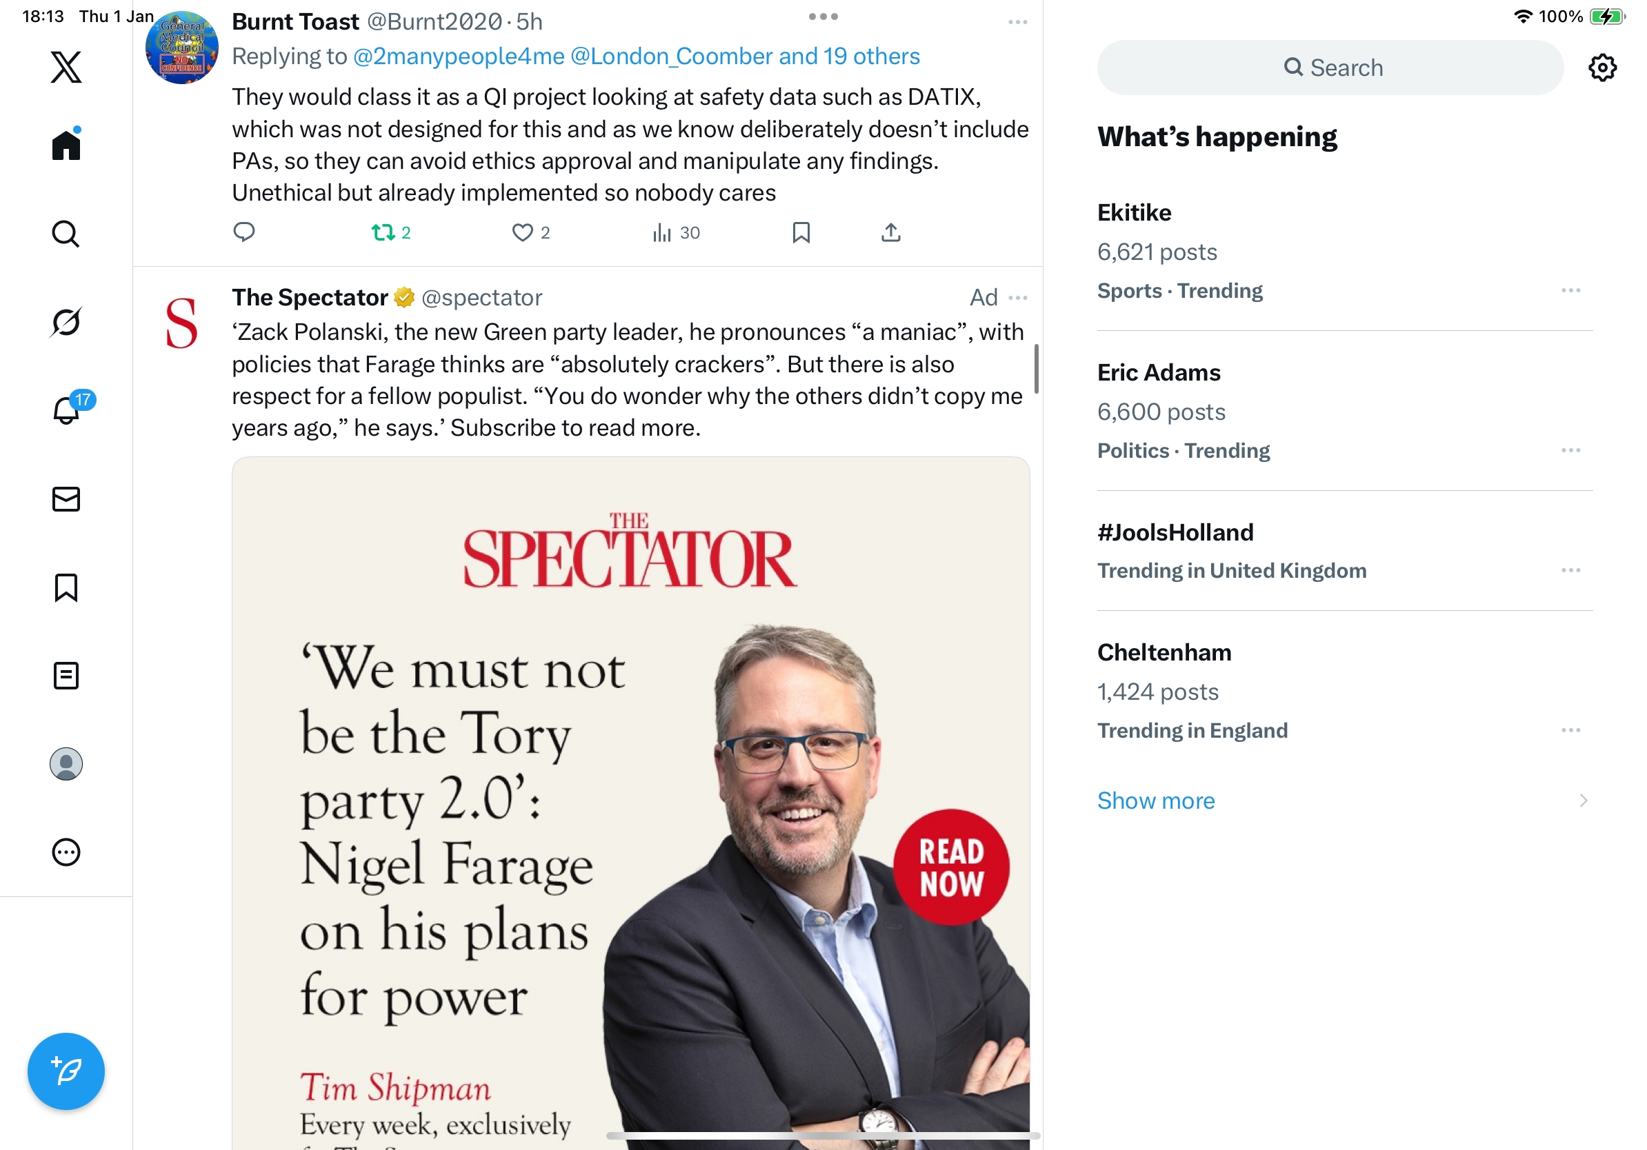Open Notifications bell with 17 badge
The height and width of the screenshot is (1150, 1647).
[x=67, y=410]
